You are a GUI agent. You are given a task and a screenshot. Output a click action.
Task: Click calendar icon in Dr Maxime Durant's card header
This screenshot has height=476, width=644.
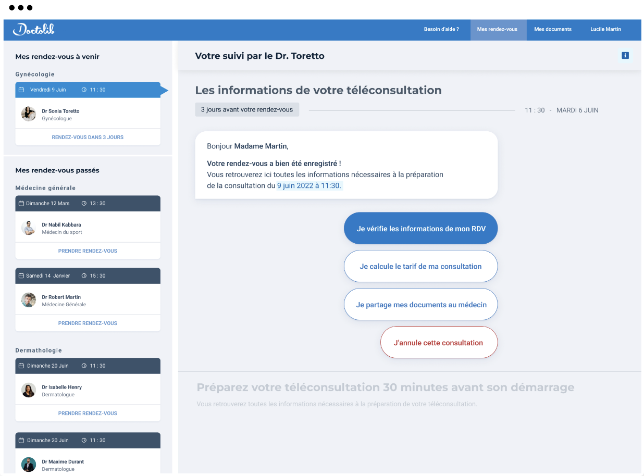click(x=21, y=440)
